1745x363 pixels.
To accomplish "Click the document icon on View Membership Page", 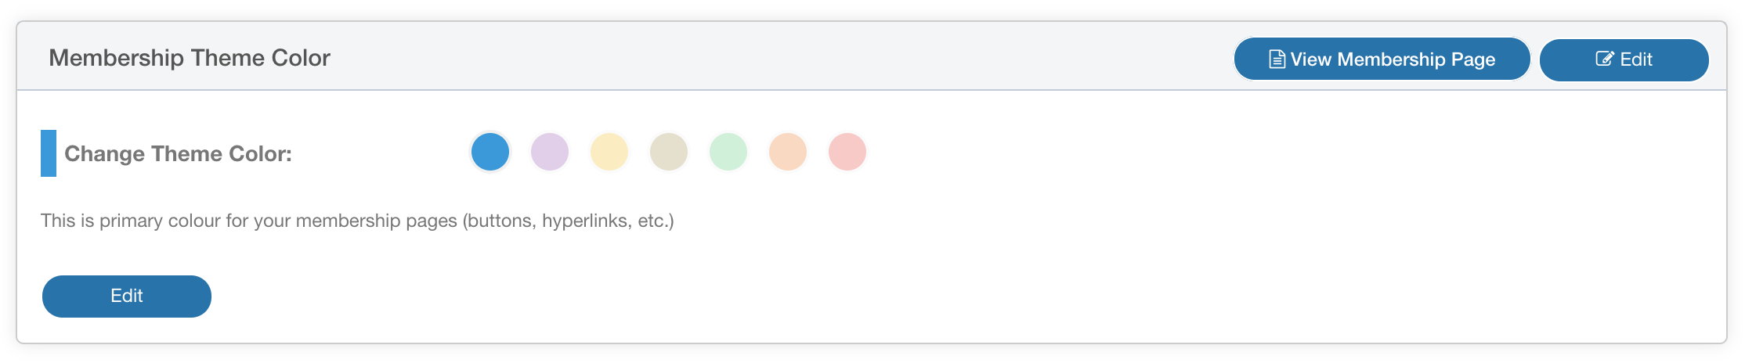I will tap(1277, 59).
